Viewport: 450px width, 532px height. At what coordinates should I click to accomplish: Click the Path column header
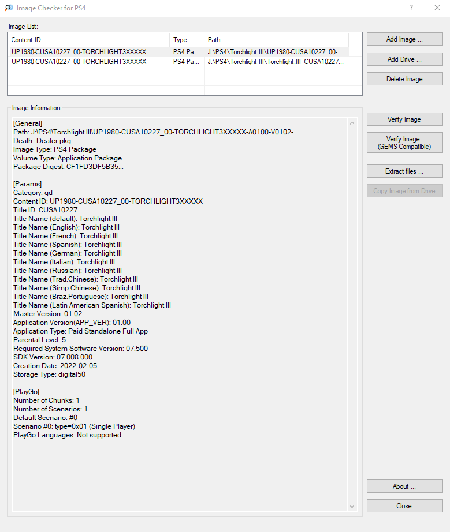(x=277, y=40)
